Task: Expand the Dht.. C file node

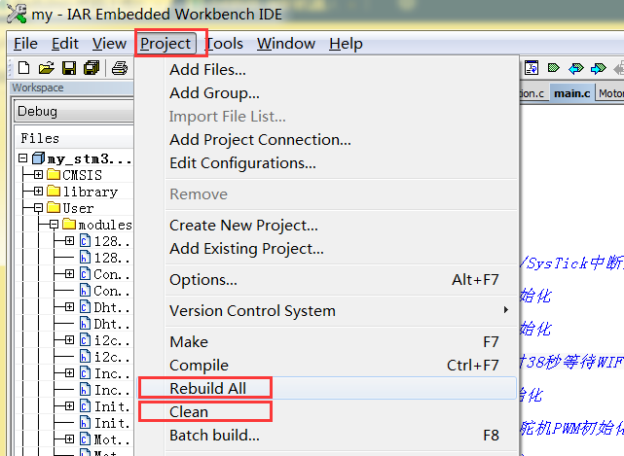Action: tap(70, 307)
